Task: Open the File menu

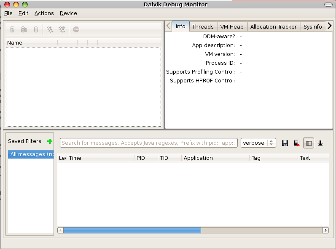Action: pyautogui.click(x=8, y=13)
